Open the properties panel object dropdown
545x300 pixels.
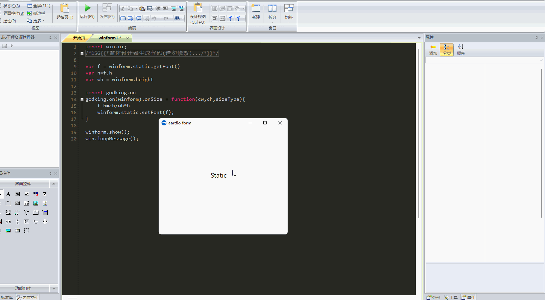541,60
